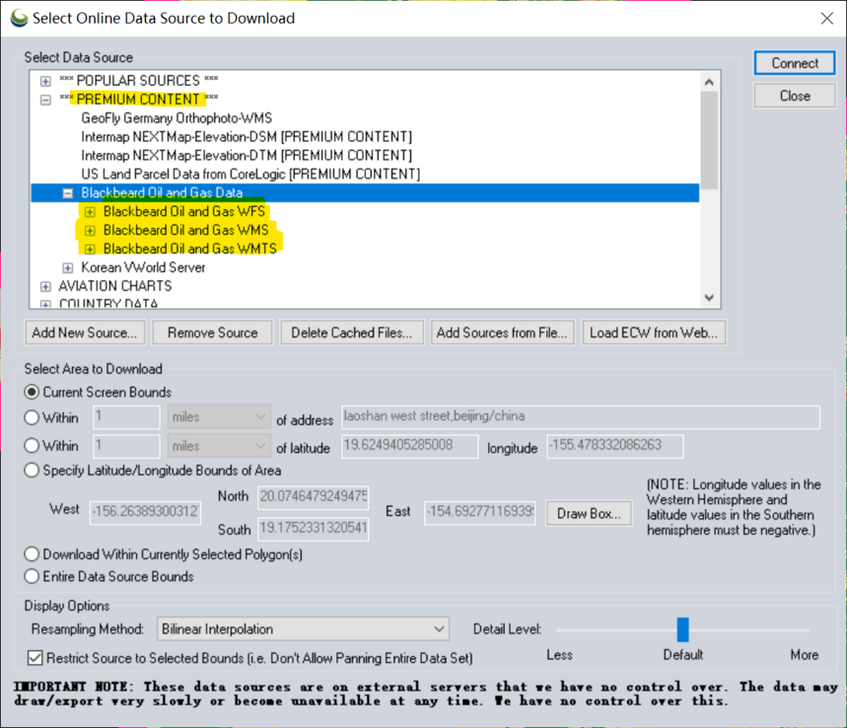Click the data source list scroll up arrow
Viewport: 847px width, 728px height.
point(709,82)
